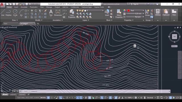Click the Scale tool icon

pyautogui.click(x=36, y=17)
